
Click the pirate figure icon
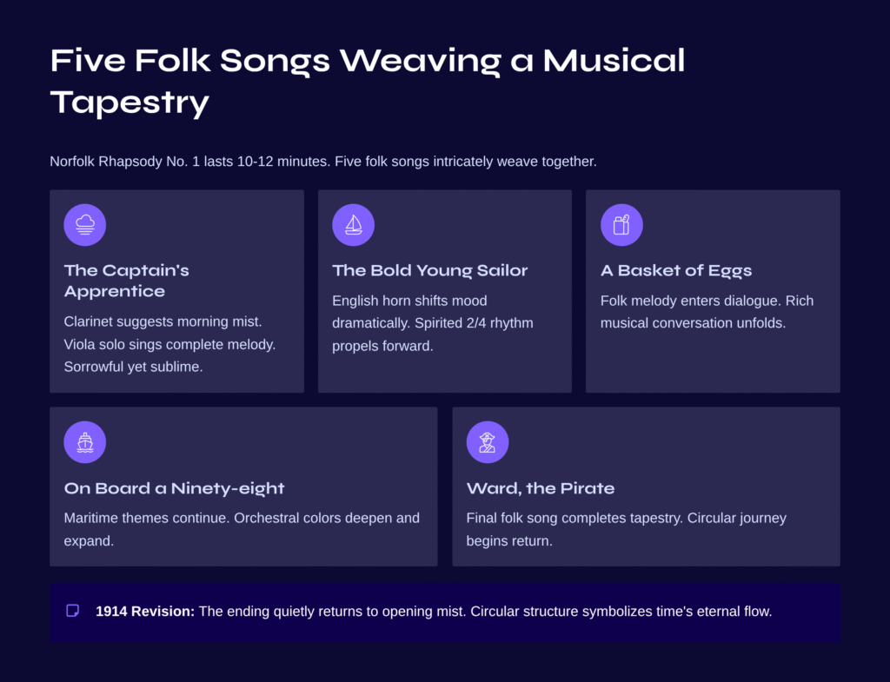[488, 442]
